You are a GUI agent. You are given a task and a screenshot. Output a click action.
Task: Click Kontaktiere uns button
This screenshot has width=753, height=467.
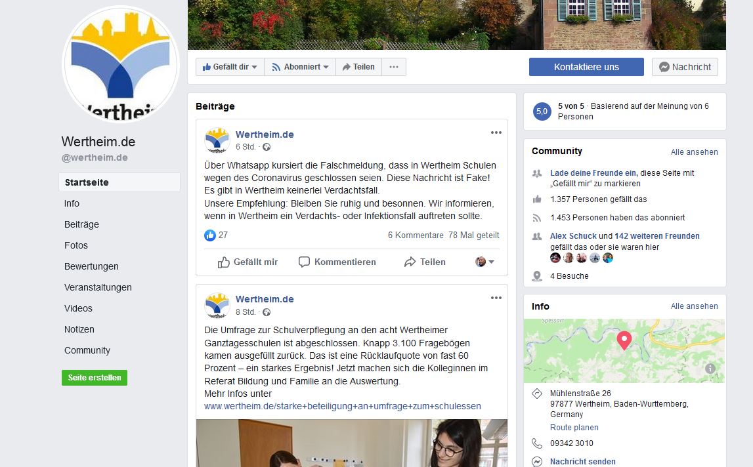coord(586,67)
